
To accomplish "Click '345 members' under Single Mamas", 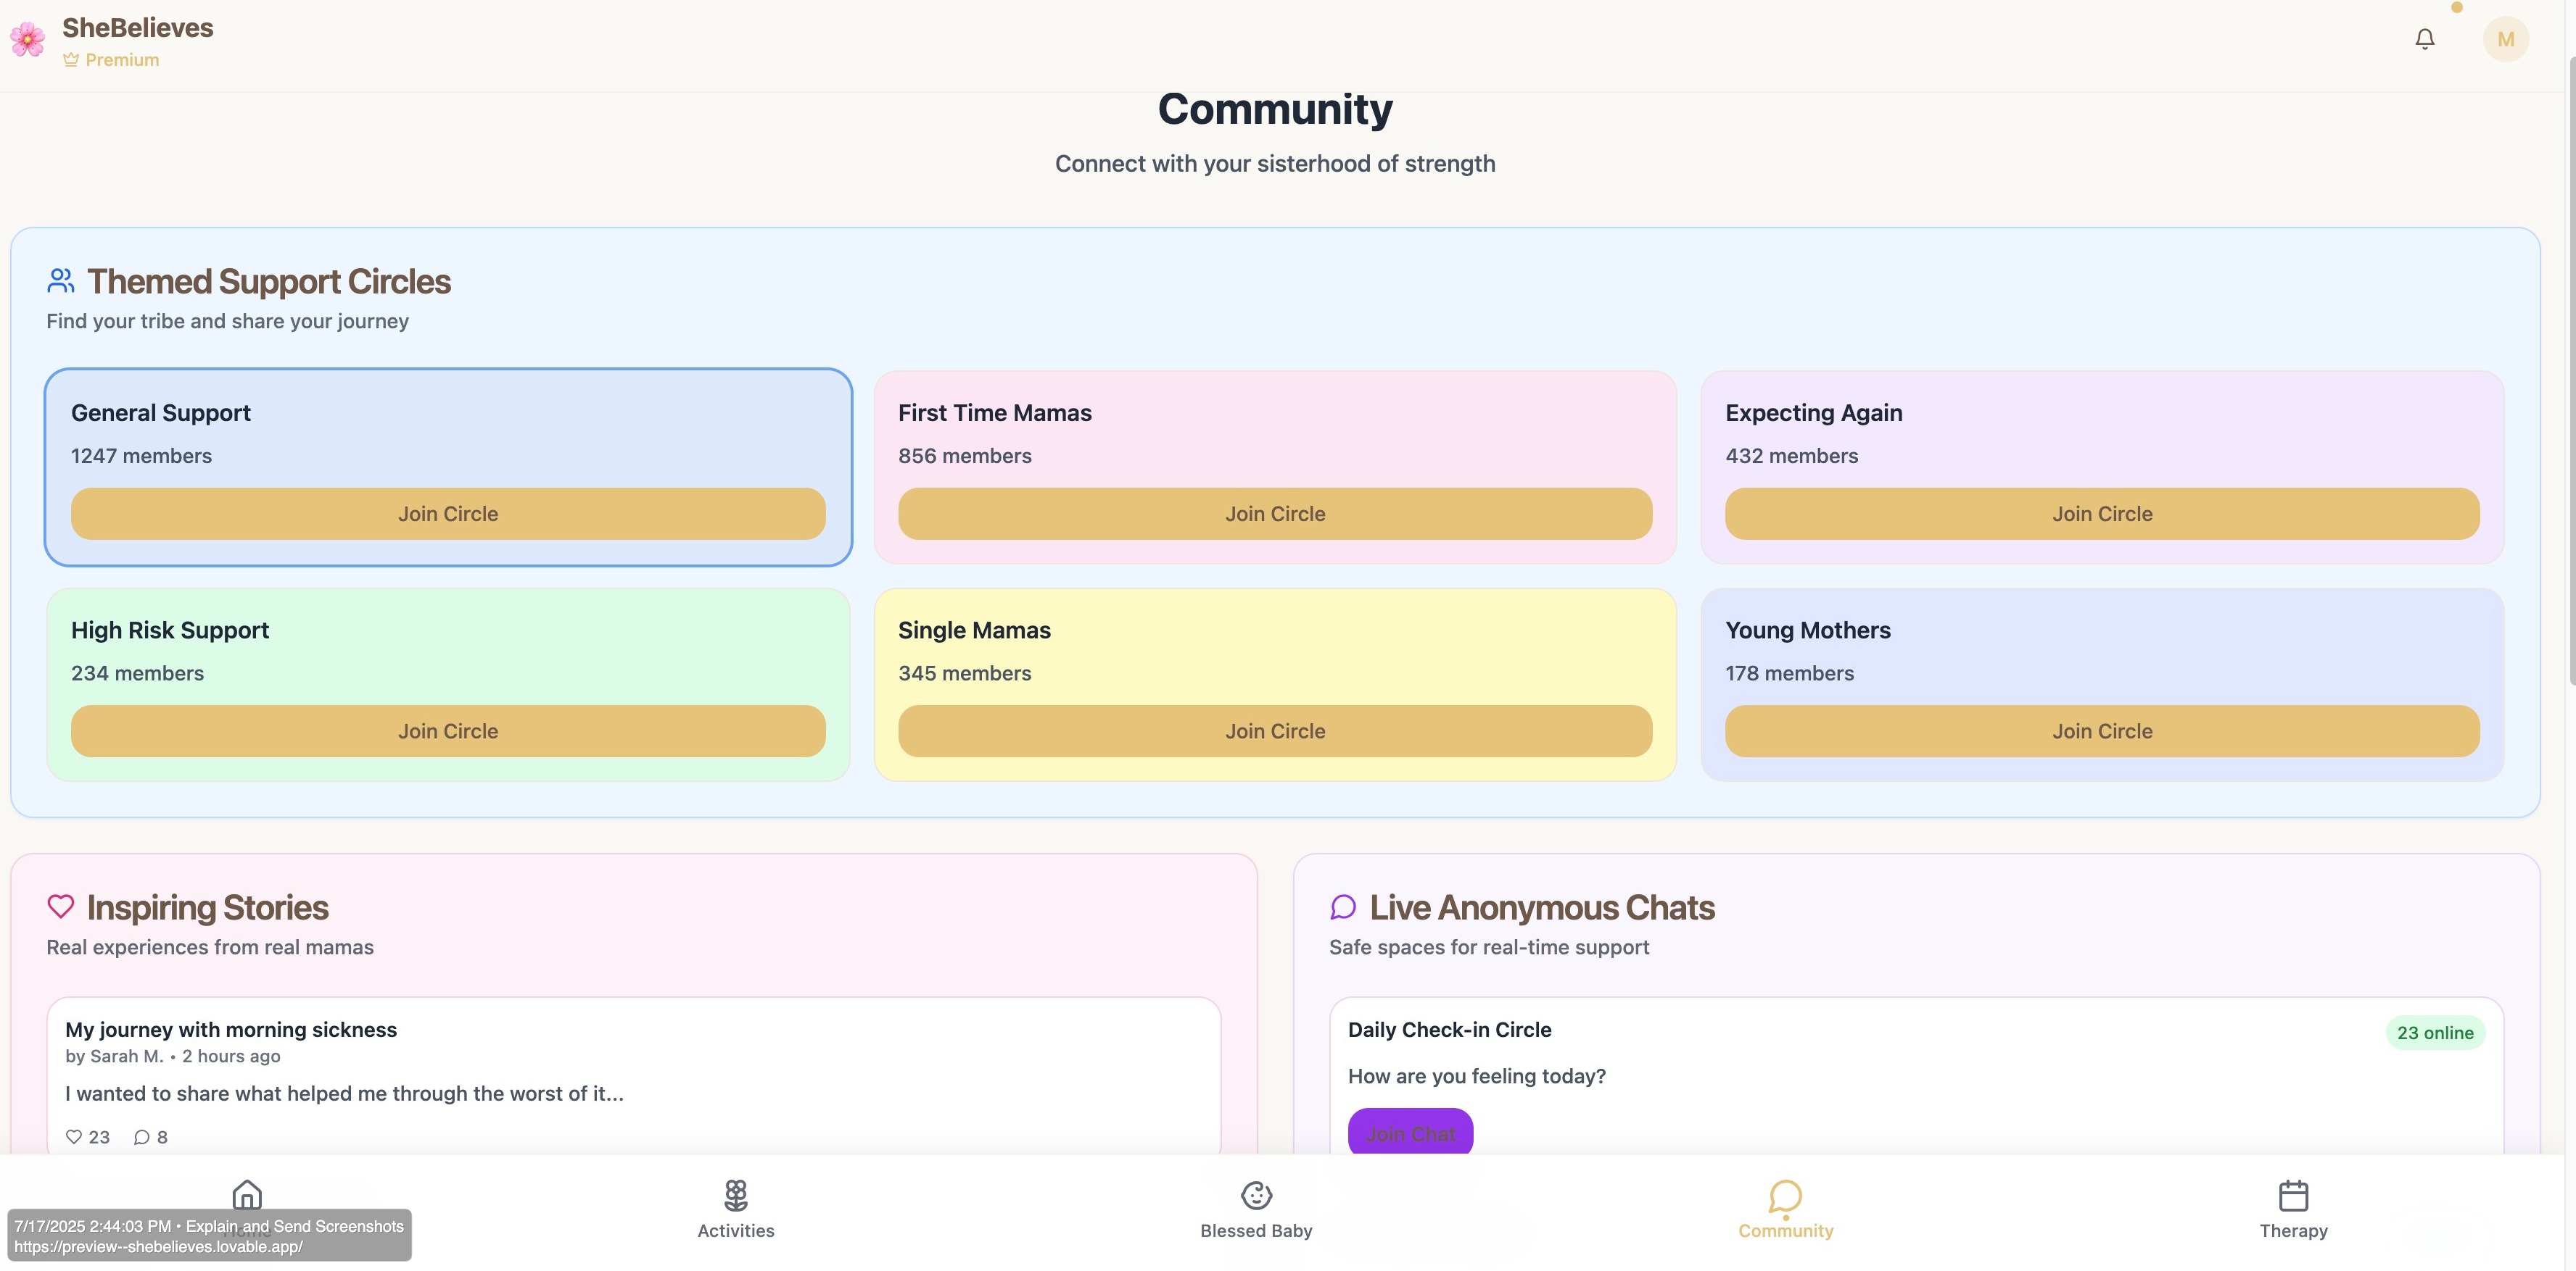I will click(964, 673).
